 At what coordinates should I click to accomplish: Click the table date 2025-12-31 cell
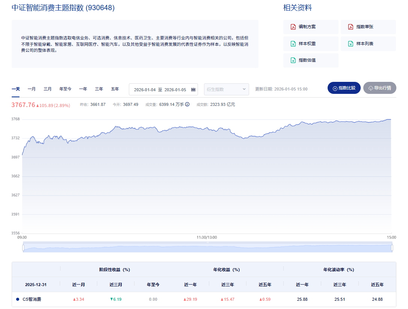click(36, 285)
